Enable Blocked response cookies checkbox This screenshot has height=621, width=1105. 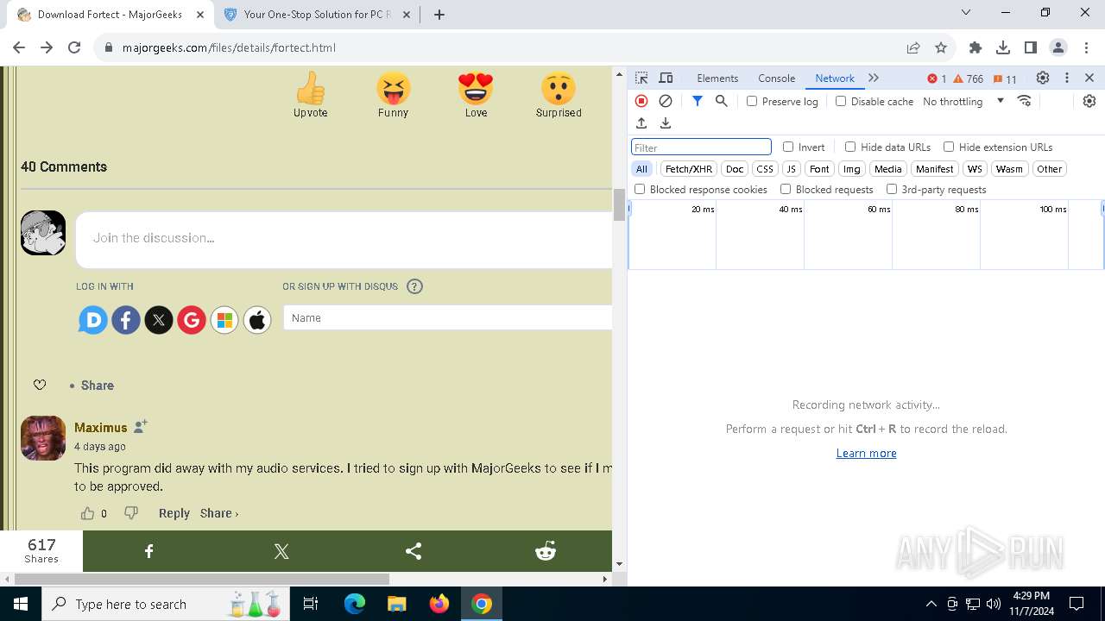coord(640,189)
